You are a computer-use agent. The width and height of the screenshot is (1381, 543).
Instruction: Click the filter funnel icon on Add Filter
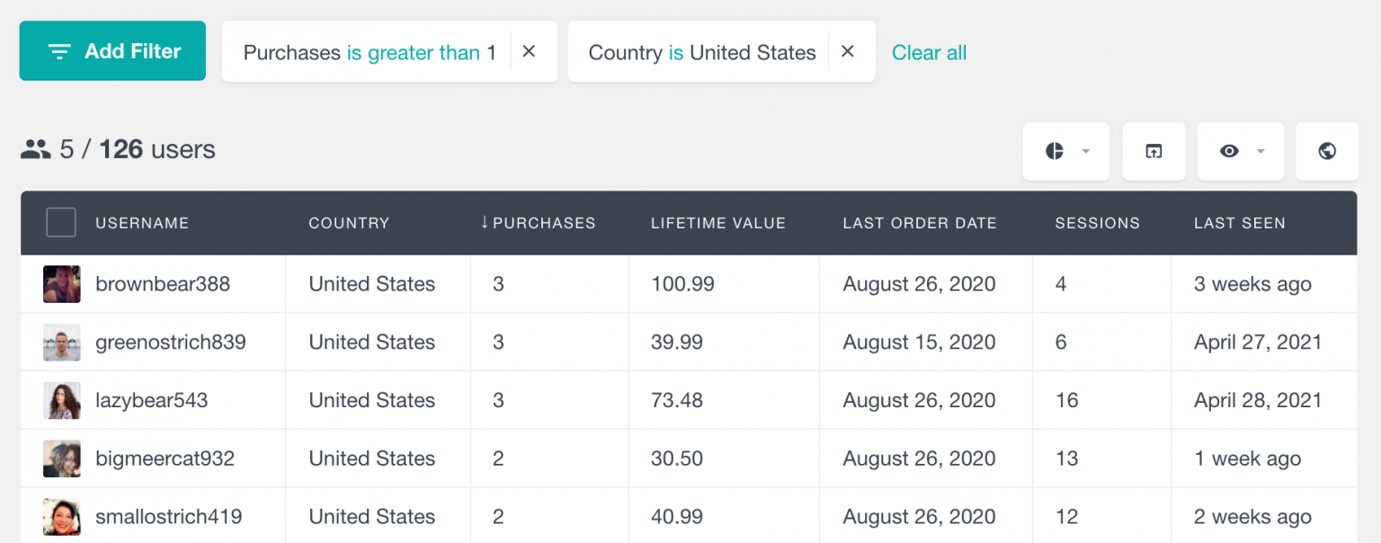58,51
